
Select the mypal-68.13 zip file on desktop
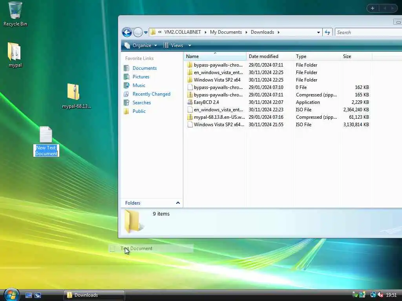point(76,96)
